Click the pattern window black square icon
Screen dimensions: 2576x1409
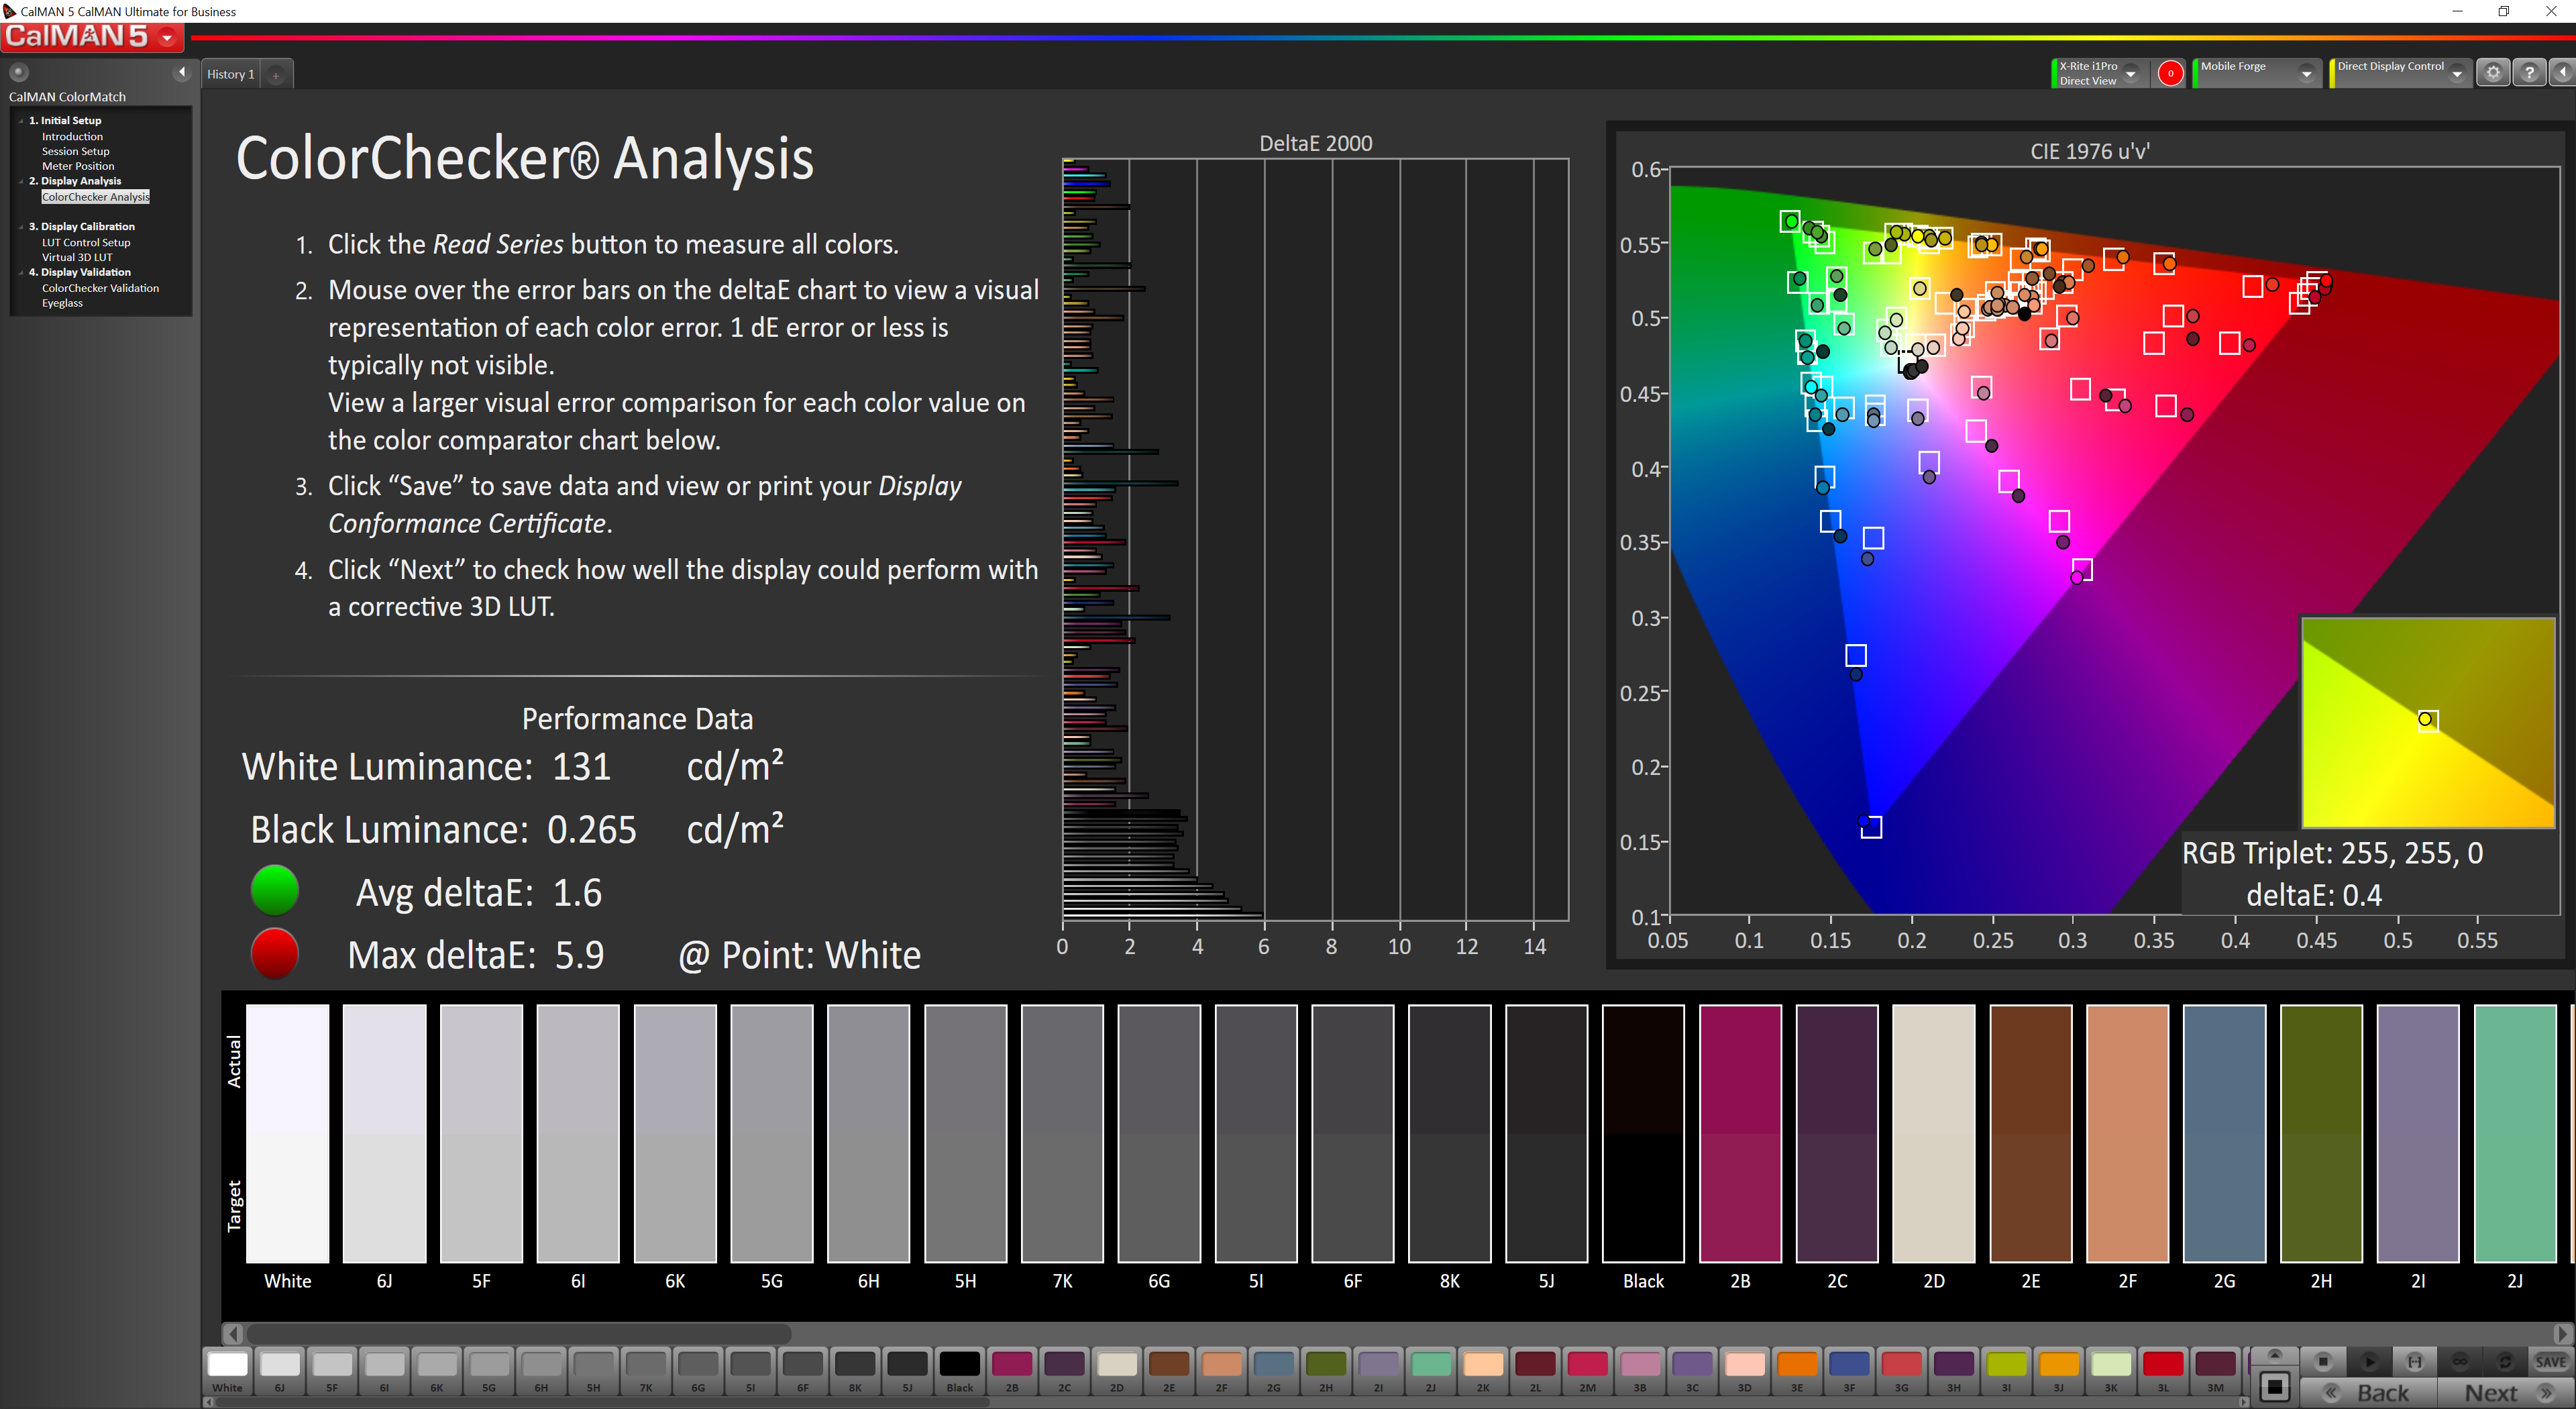[2274, 1386]
